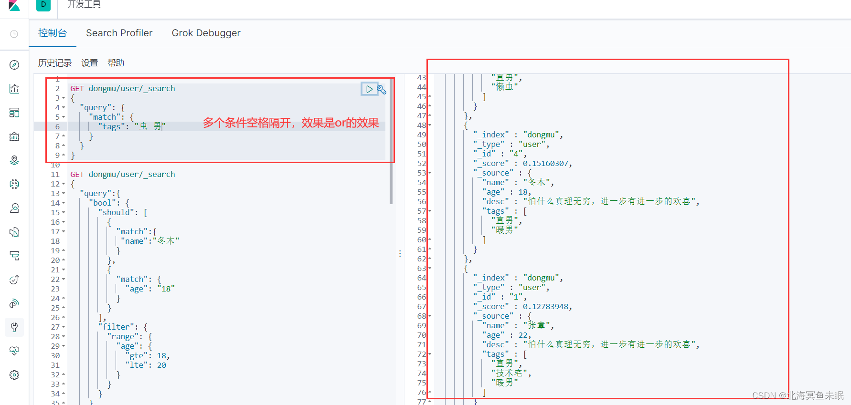Open Logs from the sidebar
The height and width of the screenshot is (405, 851).
(14, 232)
